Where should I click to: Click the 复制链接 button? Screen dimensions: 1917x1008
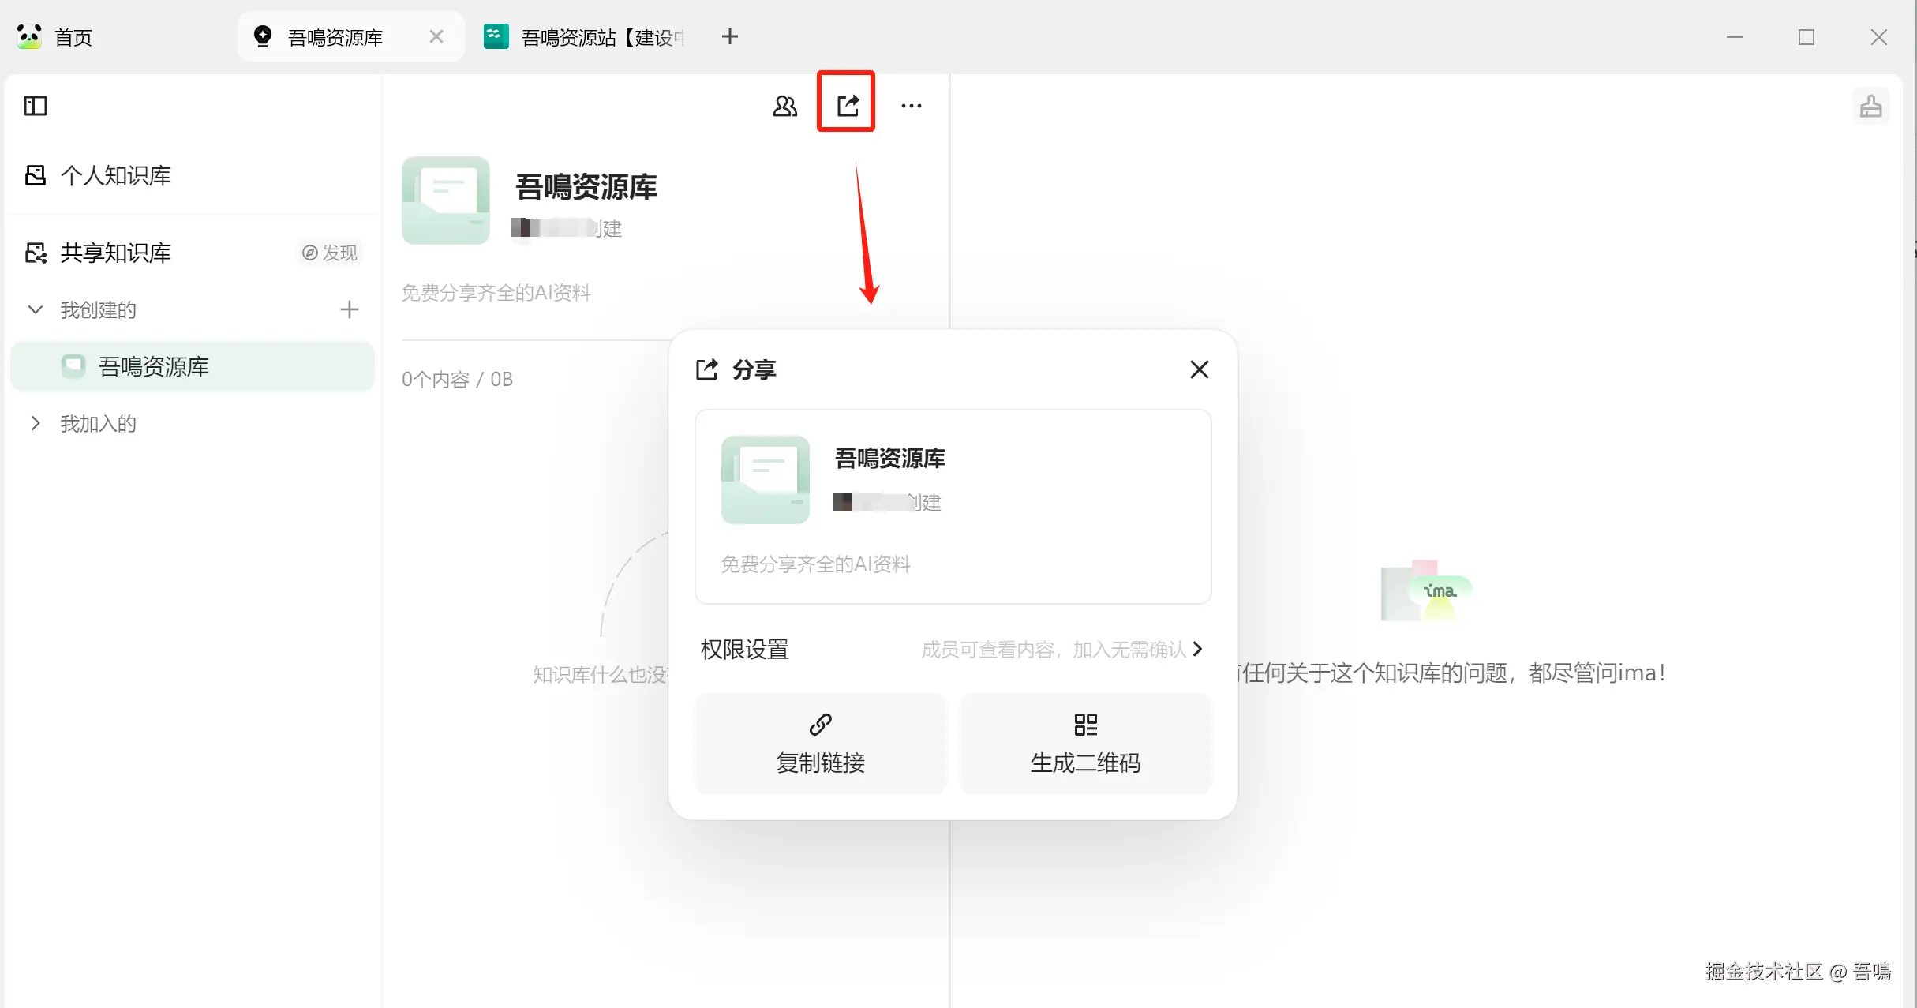[x=820, y=744]
